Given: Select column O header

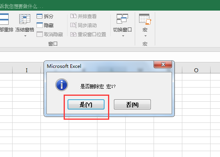Looking at the screenshot, I should (x=196, y=70).
